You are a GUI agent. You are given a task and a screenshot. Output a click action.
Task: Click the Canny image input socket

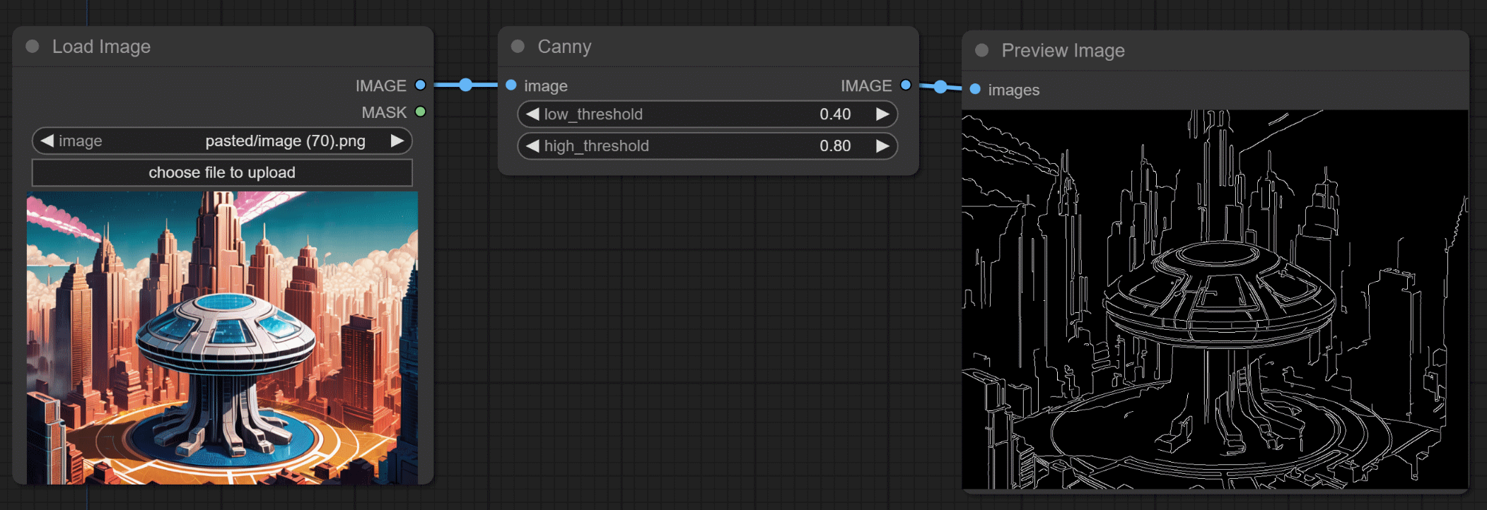[511, 85]
